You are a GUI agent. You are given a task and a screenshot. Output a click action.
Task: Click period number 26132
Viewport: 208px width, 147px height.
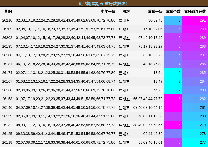pos(7,125)
